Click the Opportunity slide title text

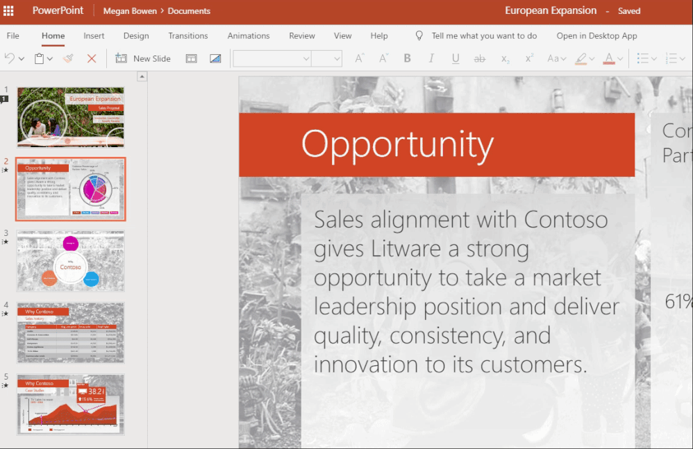(397, 144)
